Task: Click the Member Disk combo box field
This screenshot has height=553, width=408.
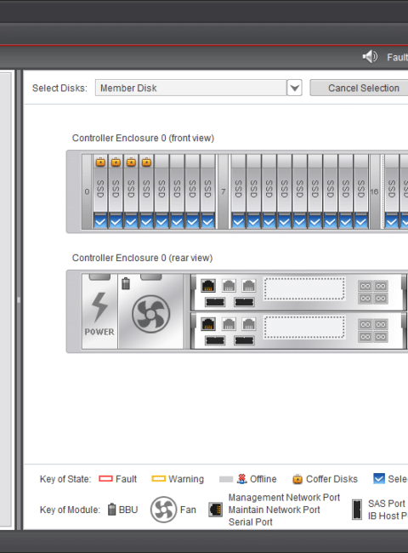Action: (190, 88)
